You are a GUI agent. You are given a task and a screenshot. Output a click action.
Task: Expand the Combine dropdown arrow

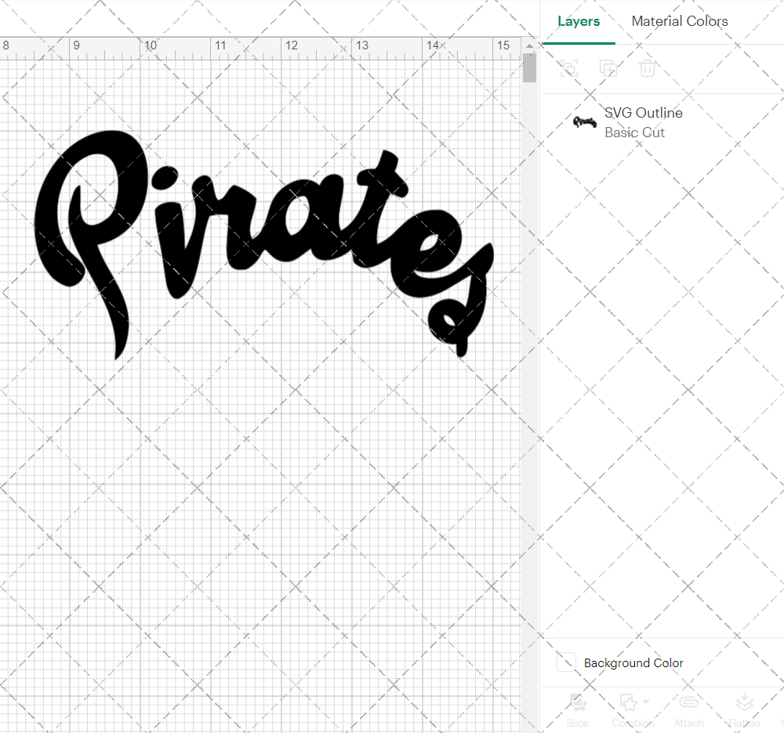pyautogui.click(x=646, y=702)
